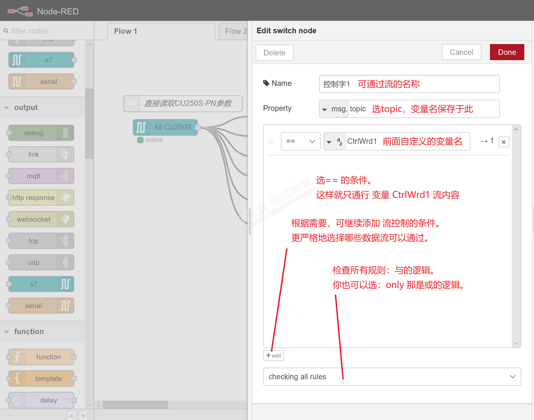
Task: Click the debug node list icon
Action: (65, 133)
